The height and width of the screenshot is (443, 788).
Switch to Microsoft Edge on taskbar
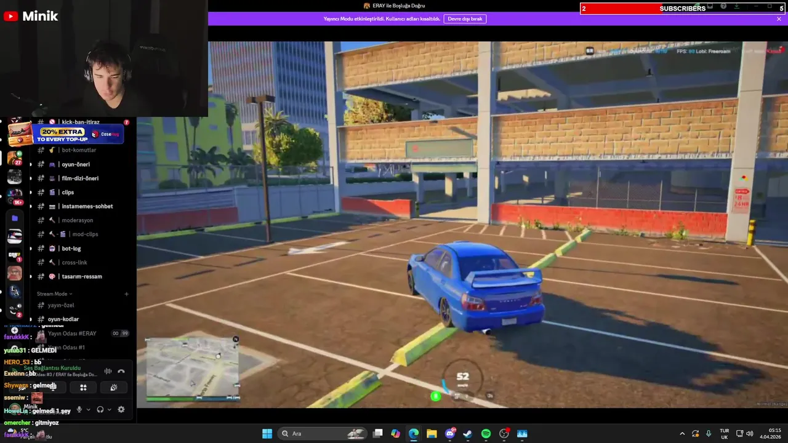point(414,434)
